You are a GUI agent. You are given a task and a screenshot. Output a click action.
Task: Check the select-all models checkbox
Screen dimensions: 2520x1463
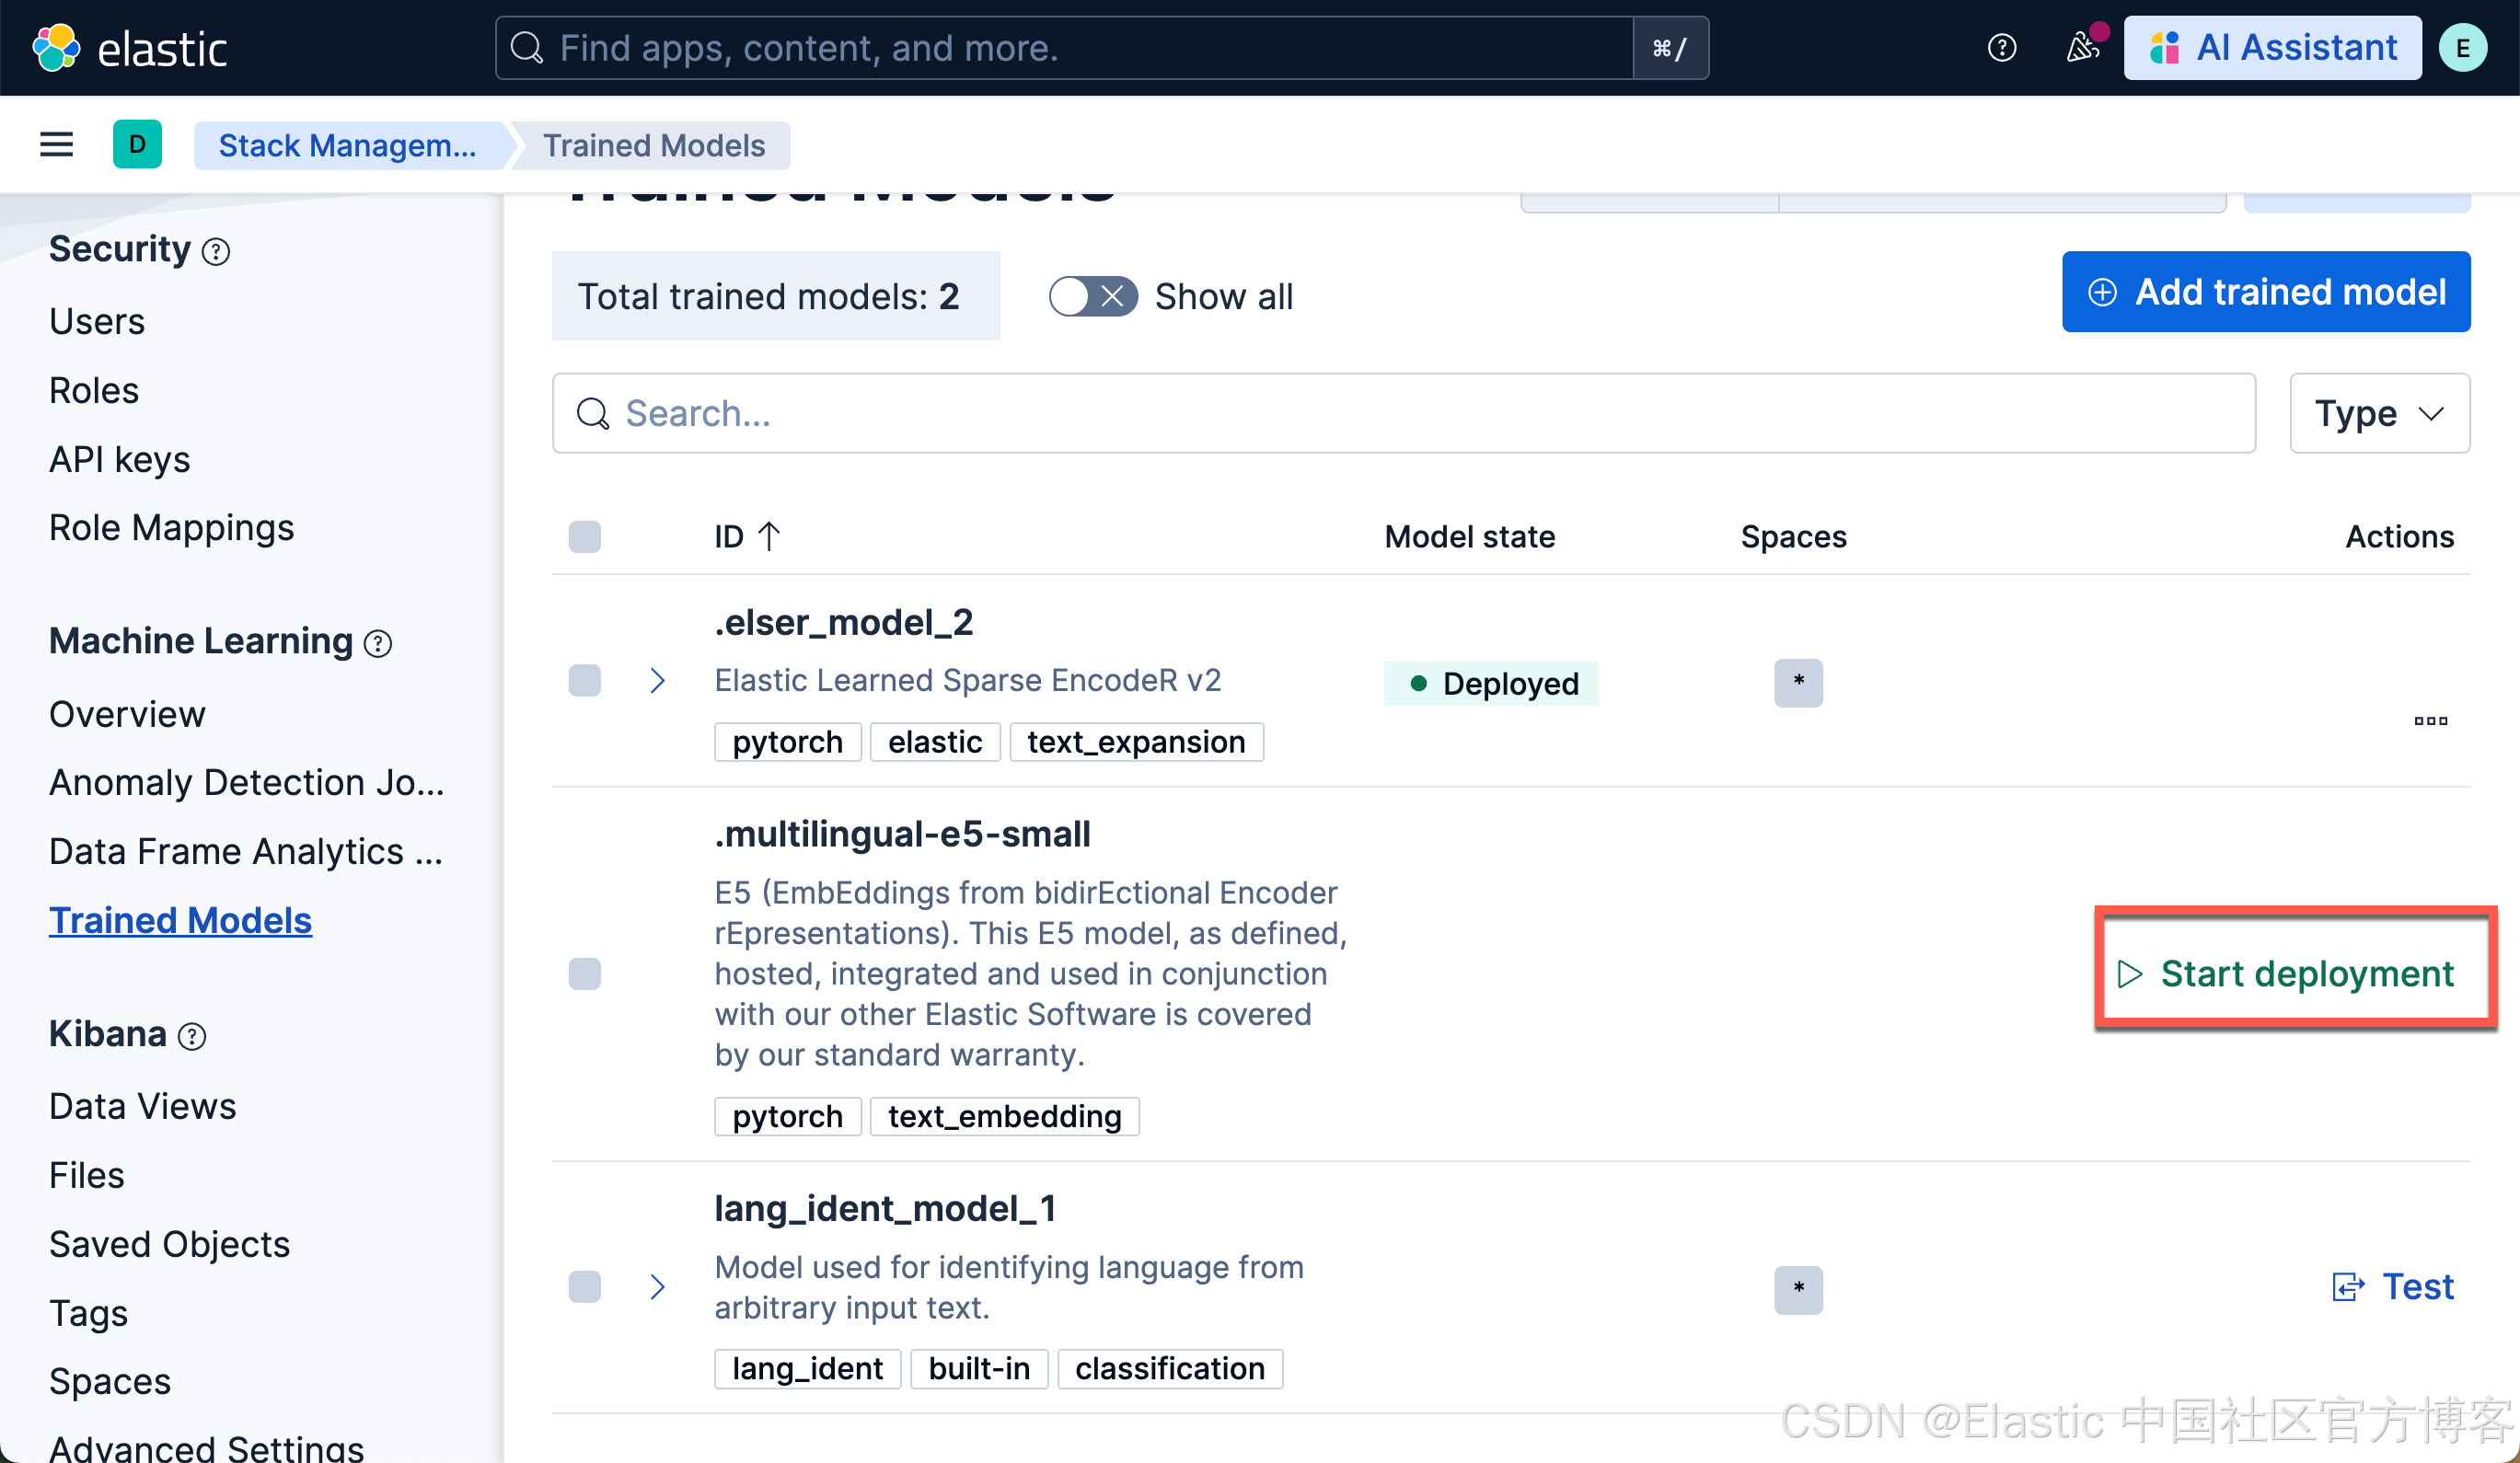pos(585,537)
